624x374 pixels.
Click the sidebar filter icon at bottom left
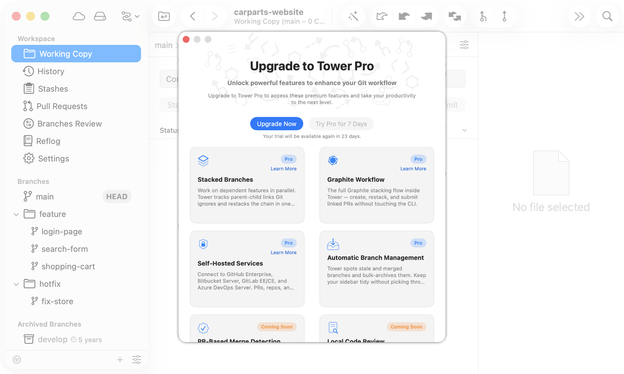coord(17,360)
